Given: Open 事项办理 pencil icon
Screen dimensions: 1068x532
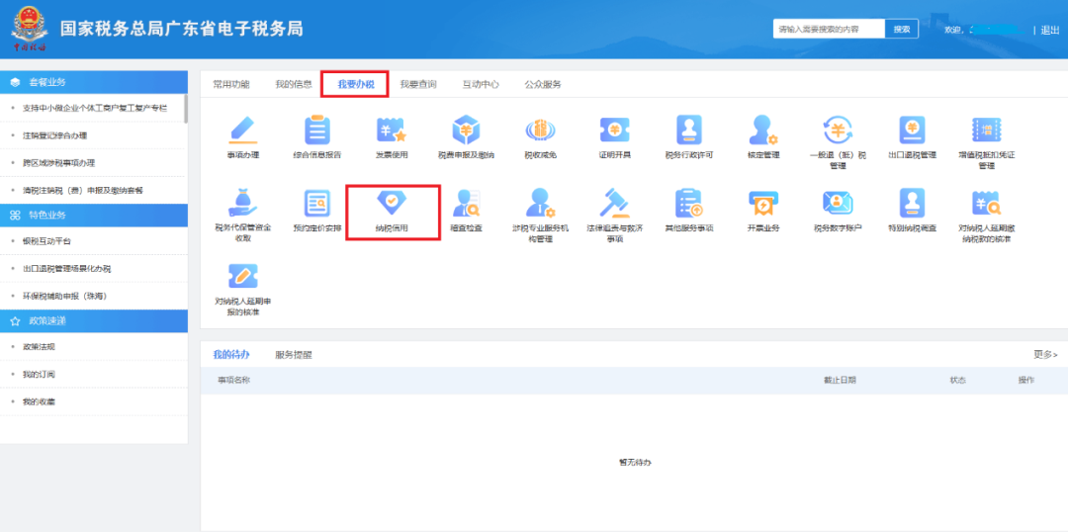Looking at the screenshot, I should click(243, 131).
